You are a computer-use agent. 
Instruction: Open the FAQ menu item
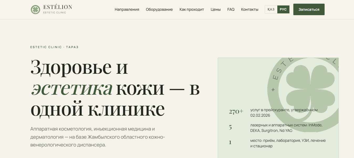231,9
